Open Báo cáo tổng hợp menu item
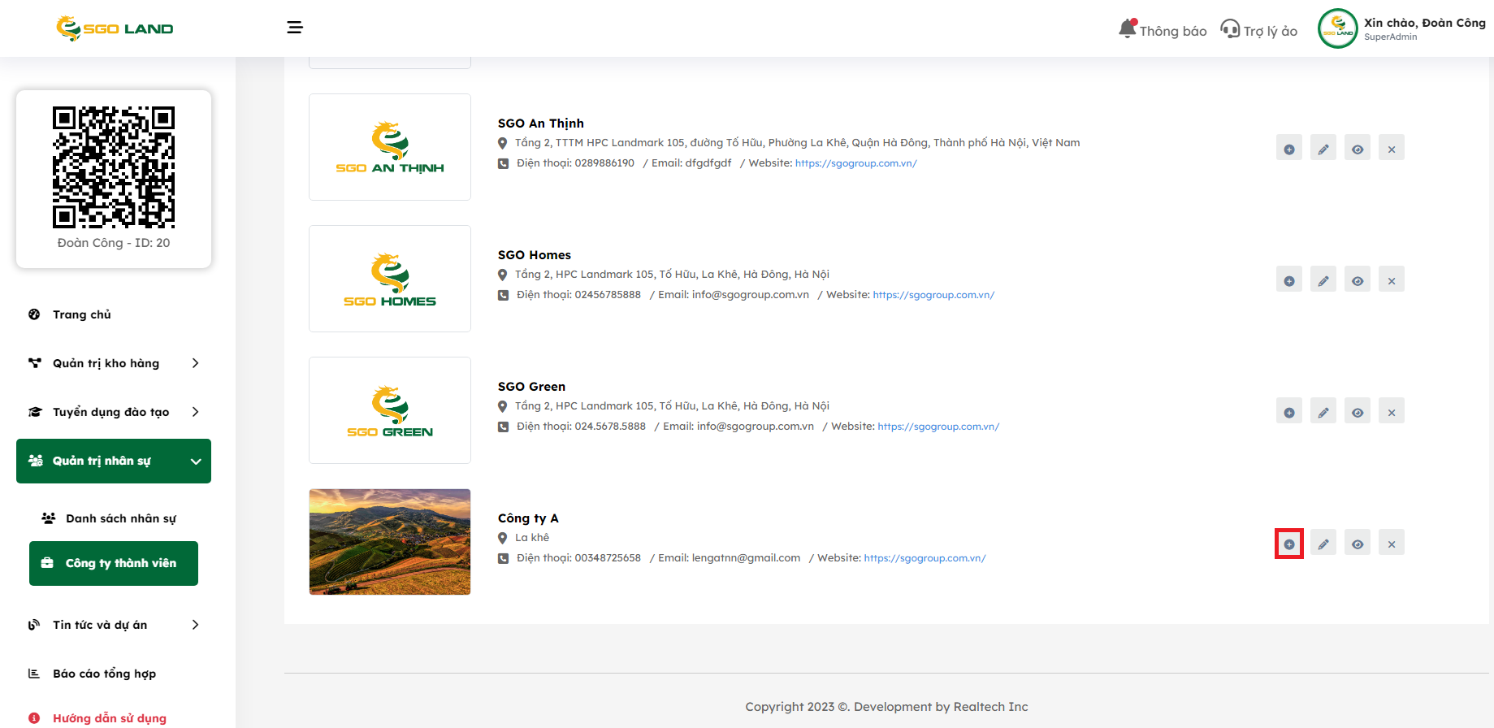Screen dimensions: 1494x728 [104, 674]
